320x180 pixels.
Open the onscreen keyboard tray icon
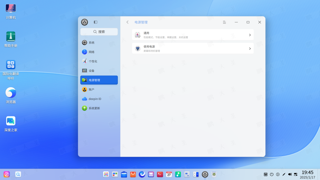pyautogui.click(x=266, y=174)
